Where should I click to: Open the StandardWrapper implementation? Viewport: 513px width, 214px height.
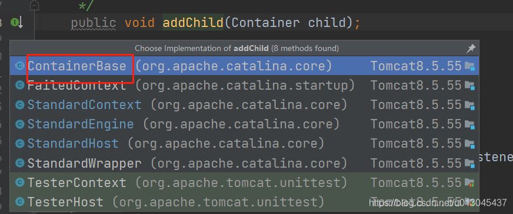pyautogui.click(x=244, y=163)
